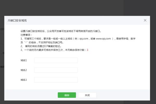Select the dialog title JS接口安全域名

click(x=17, y=21)
